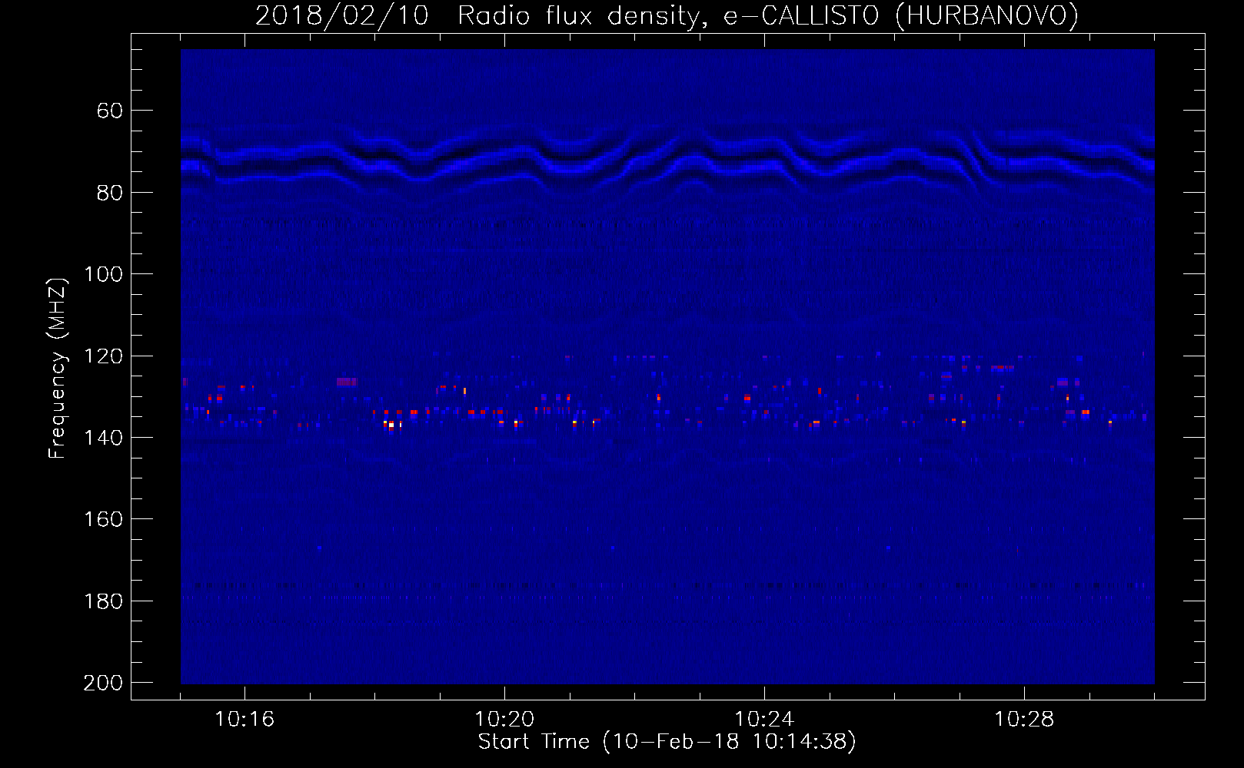Click the 10:28 time tick label
The image size is (1244, 768).
pos(1024,720)
